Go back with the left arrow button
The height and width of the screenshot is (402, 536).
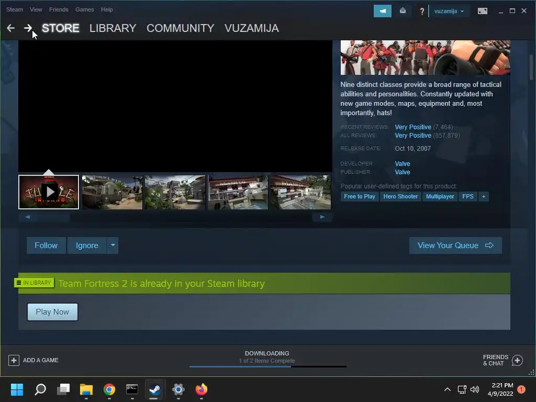click(x=10, y=28)
